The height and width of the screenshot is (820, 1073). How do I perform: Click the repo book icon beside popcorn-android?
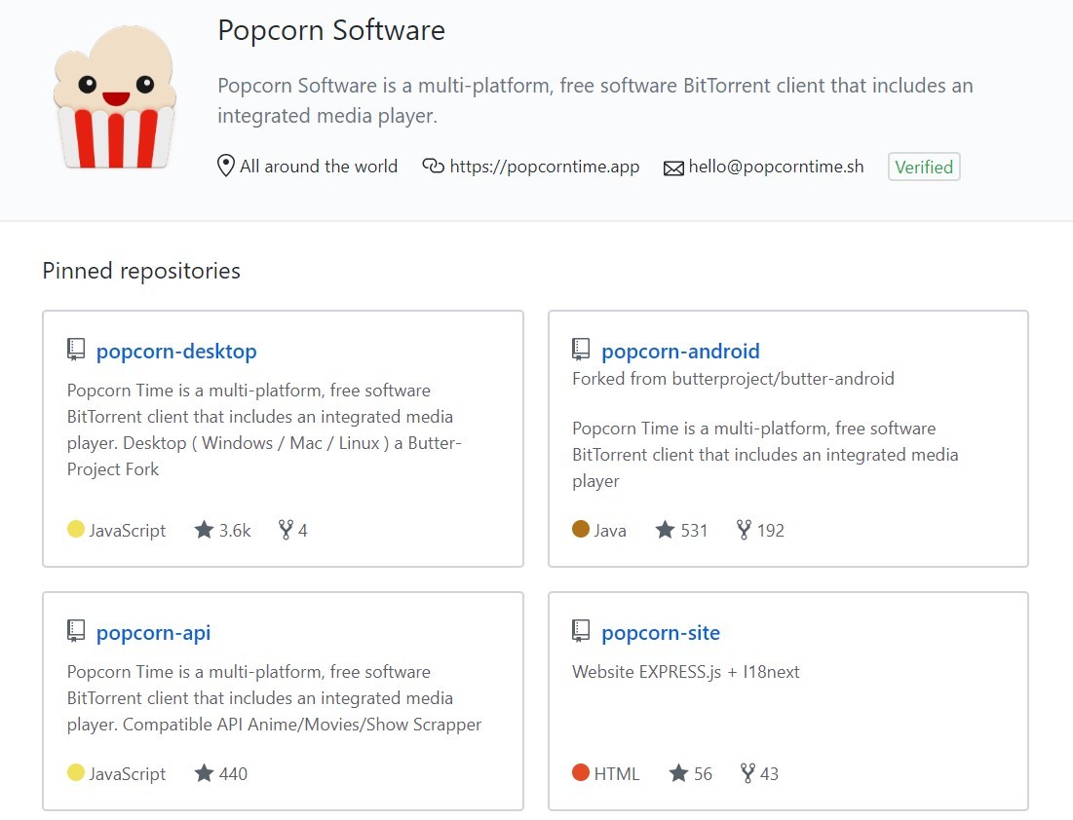[x=580, y=350]
